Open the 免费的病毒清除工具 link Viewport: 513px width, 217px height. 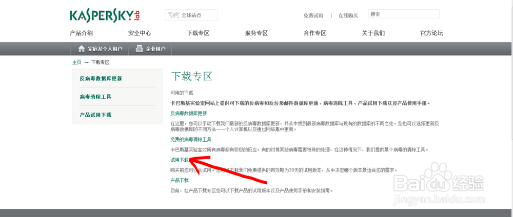tap(191, 139)
